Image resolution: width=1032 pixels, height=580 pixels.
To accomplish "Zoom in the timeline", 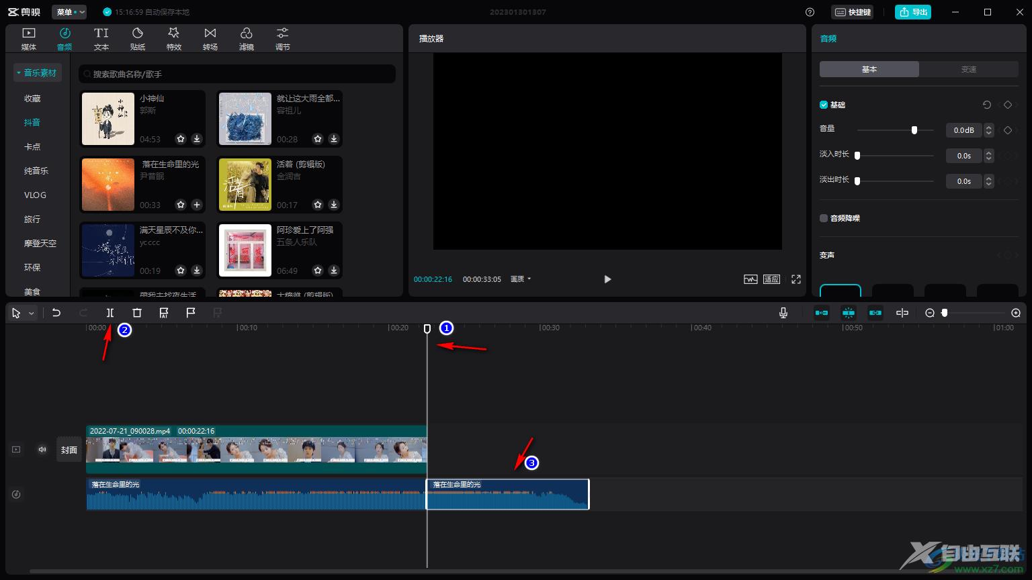I will pyautogui.click(x=1016, y=313).
